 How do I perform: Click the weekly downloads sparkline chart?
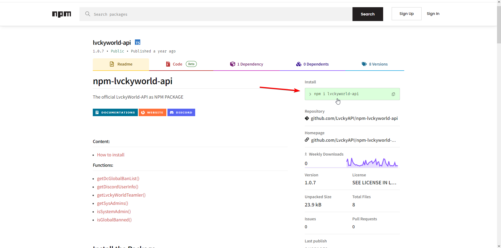pos(372,162)
